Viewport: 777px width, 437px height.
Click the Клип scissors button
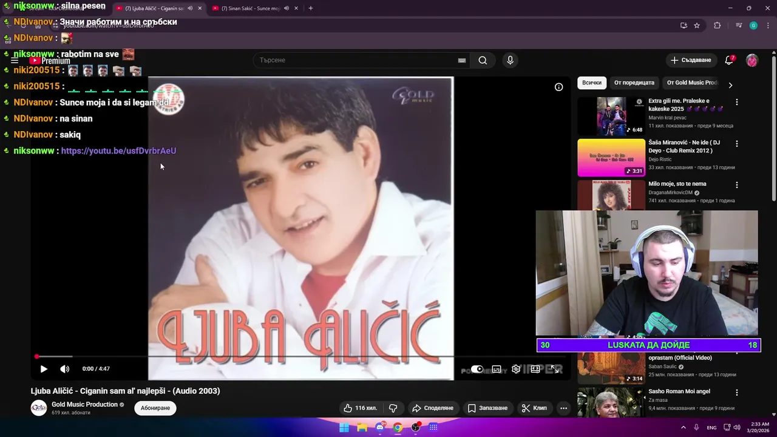point(534,408)
